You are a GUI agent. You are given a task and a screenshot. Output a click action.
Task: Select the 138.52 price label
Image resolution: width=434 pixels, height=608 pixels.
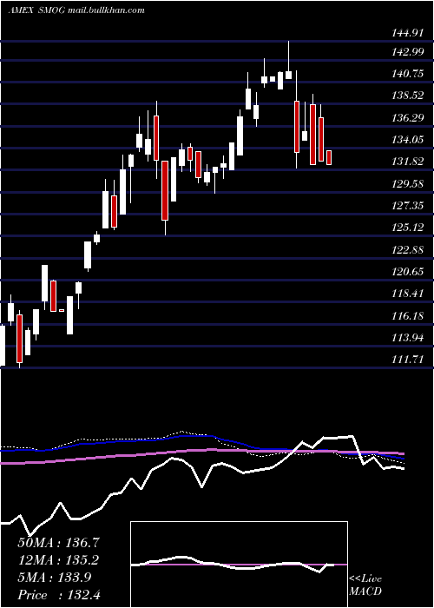[408, 96]
